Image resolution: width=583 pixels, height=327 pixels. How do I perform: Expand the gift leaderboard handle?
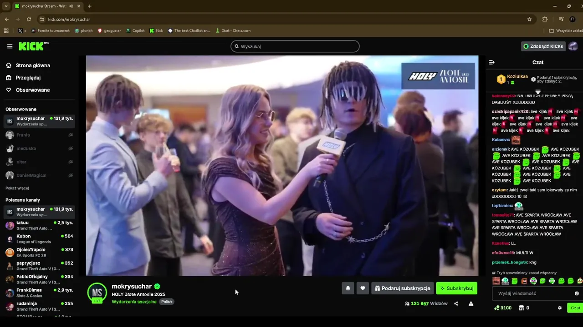537,91
